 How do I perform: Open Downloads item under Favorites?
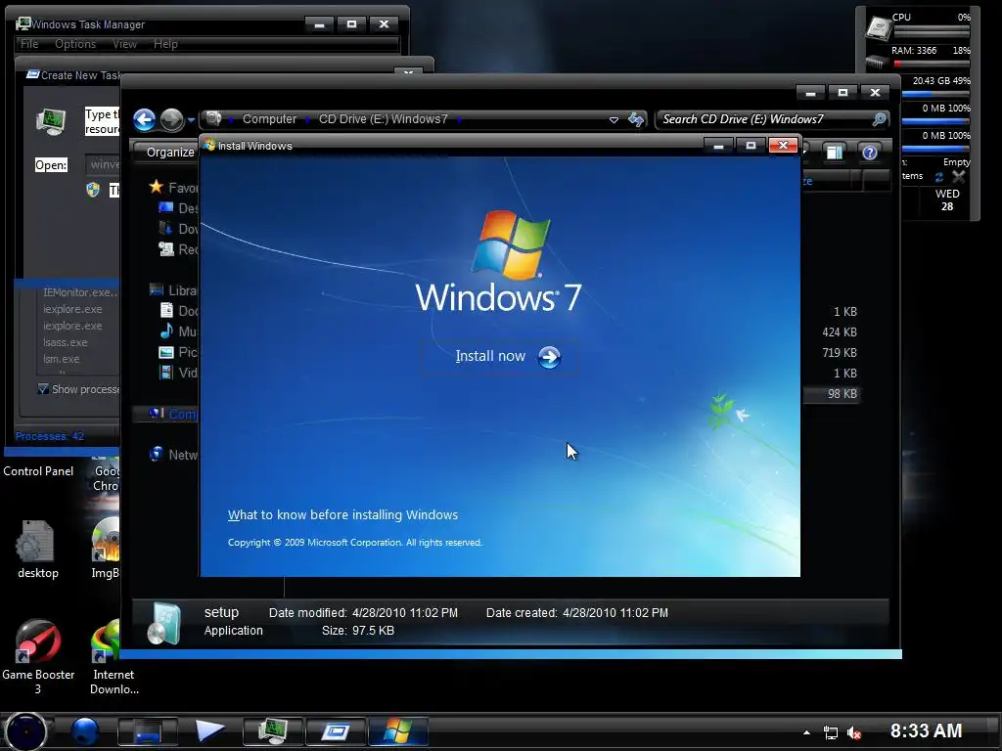[x=178, y=229]
